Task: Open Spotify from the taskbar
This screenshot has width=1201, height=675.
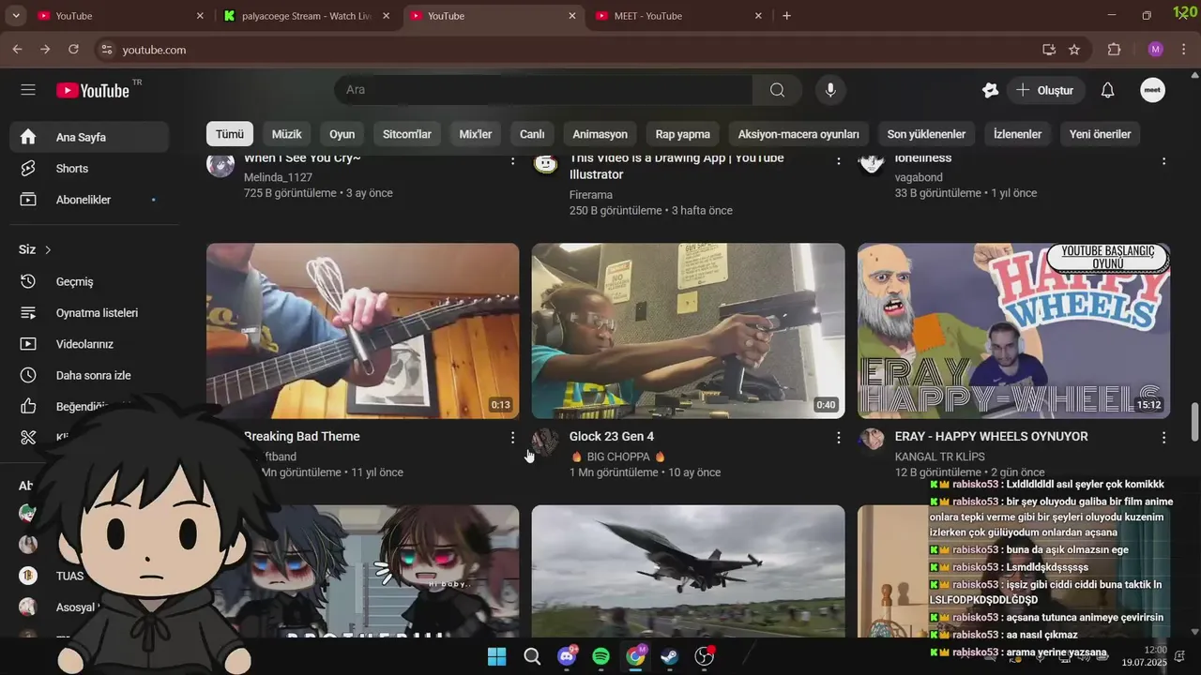Action: coord(601,656)
